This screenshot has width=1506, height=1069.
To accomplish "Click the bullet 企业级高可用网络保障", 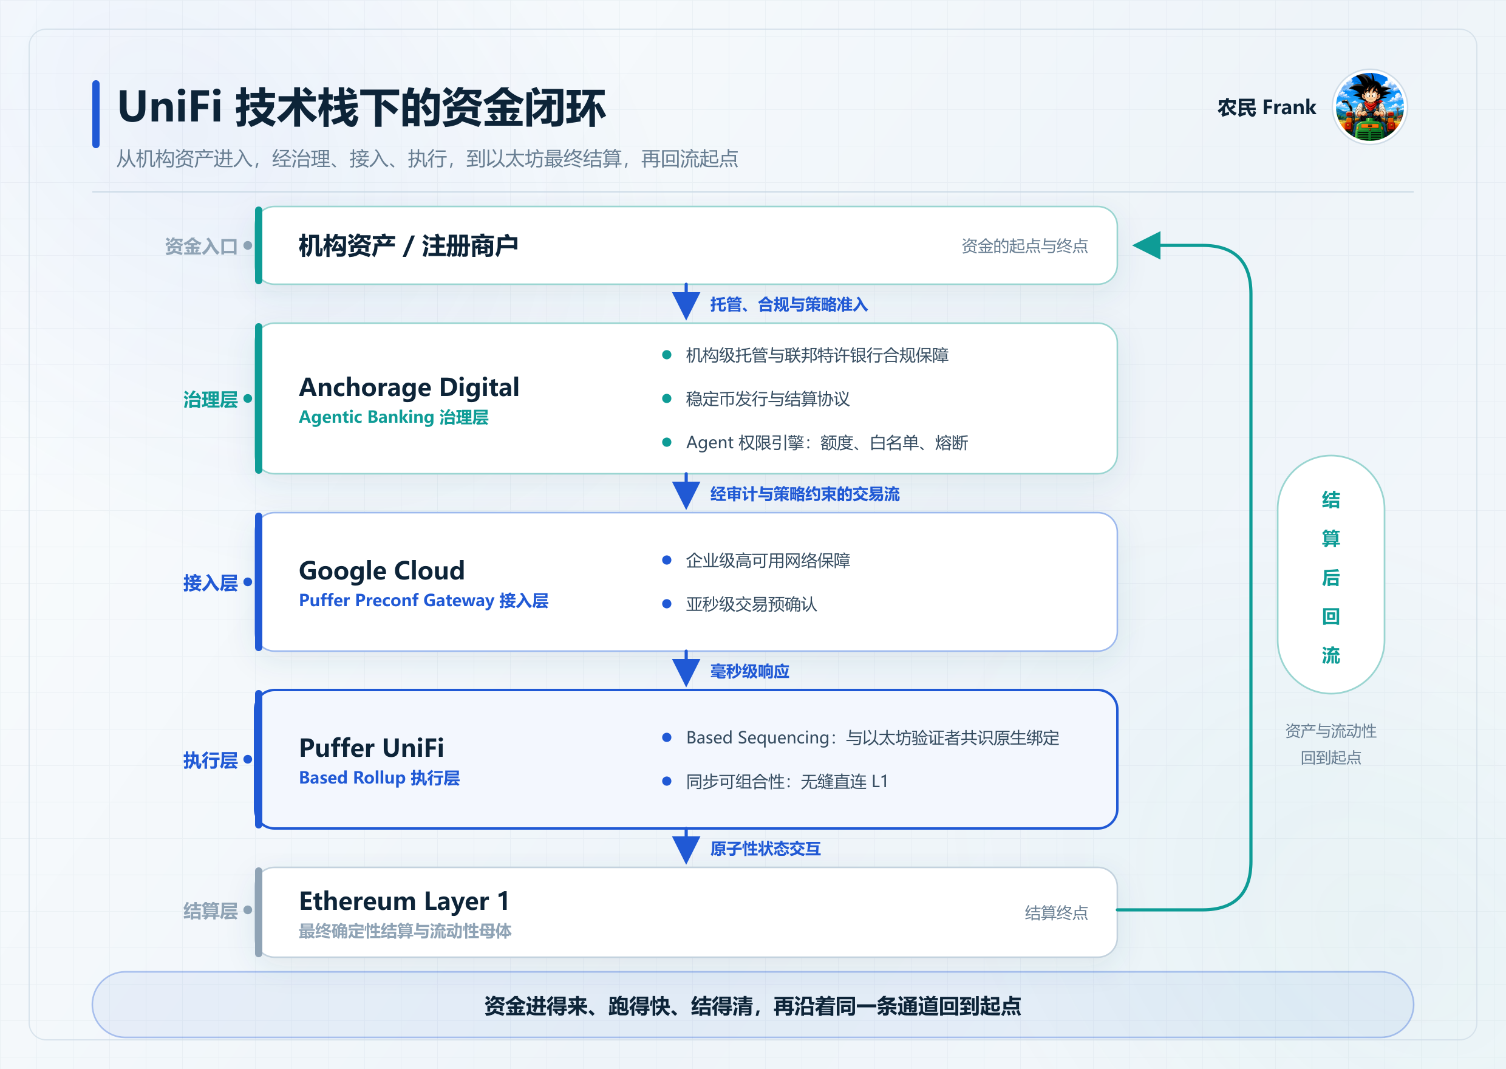I will click(x=768, y=561).
